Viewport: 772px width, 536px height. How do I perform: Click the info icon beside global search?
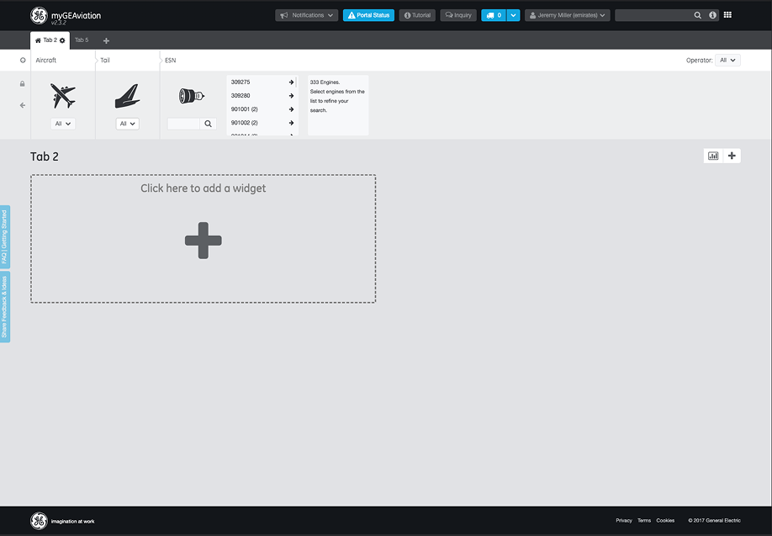point(712,15)
